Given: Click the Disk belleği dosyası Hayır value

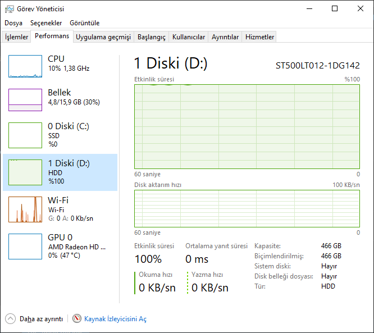Looking at the screenshot, I should click(329, 276).
